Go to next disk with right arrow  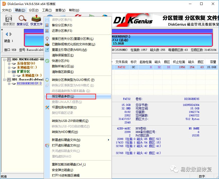(11, 34)
